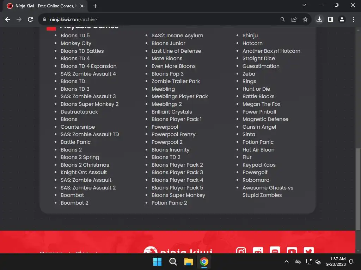Open Guesstimation link
This screenshot has height=270, width=361.
click(261, 66)
